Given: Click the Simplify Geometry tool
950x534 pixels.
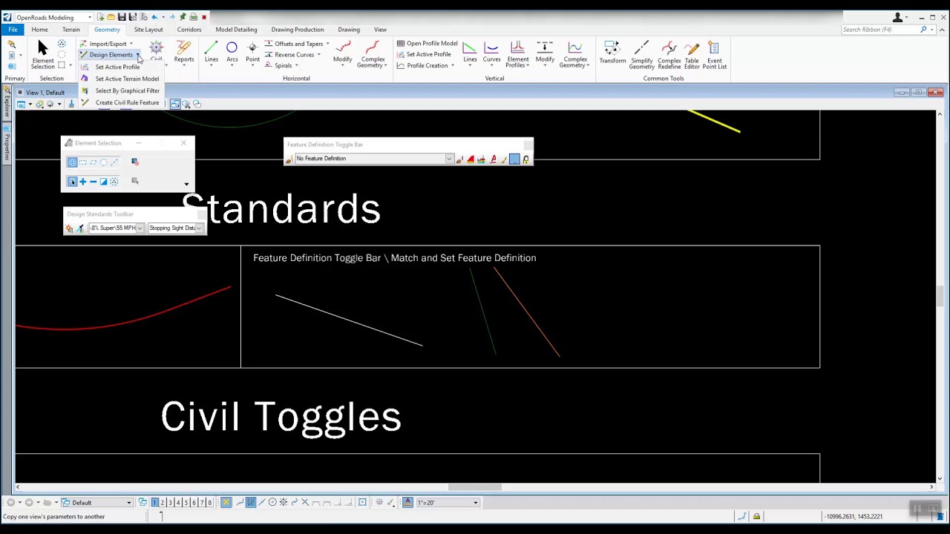Looking at the screenshot, I should [x=641, y=55].
